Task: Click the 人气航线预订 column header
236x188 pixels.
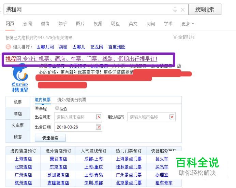Action: click(93, 151)
